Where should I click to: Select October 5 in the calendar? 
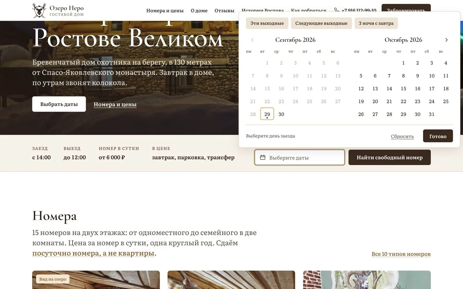pos(361,76)
